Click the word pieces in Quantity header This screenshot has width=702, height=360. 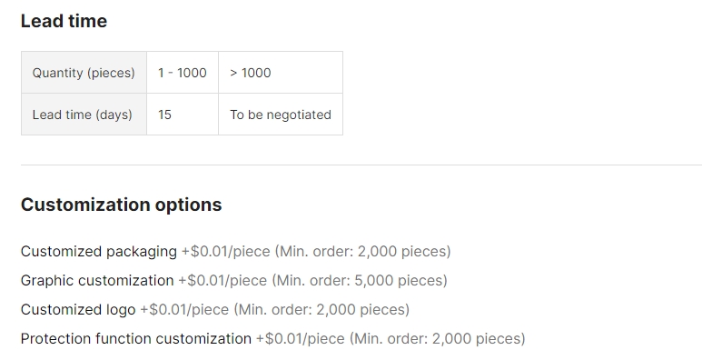(x=112, y=73)
